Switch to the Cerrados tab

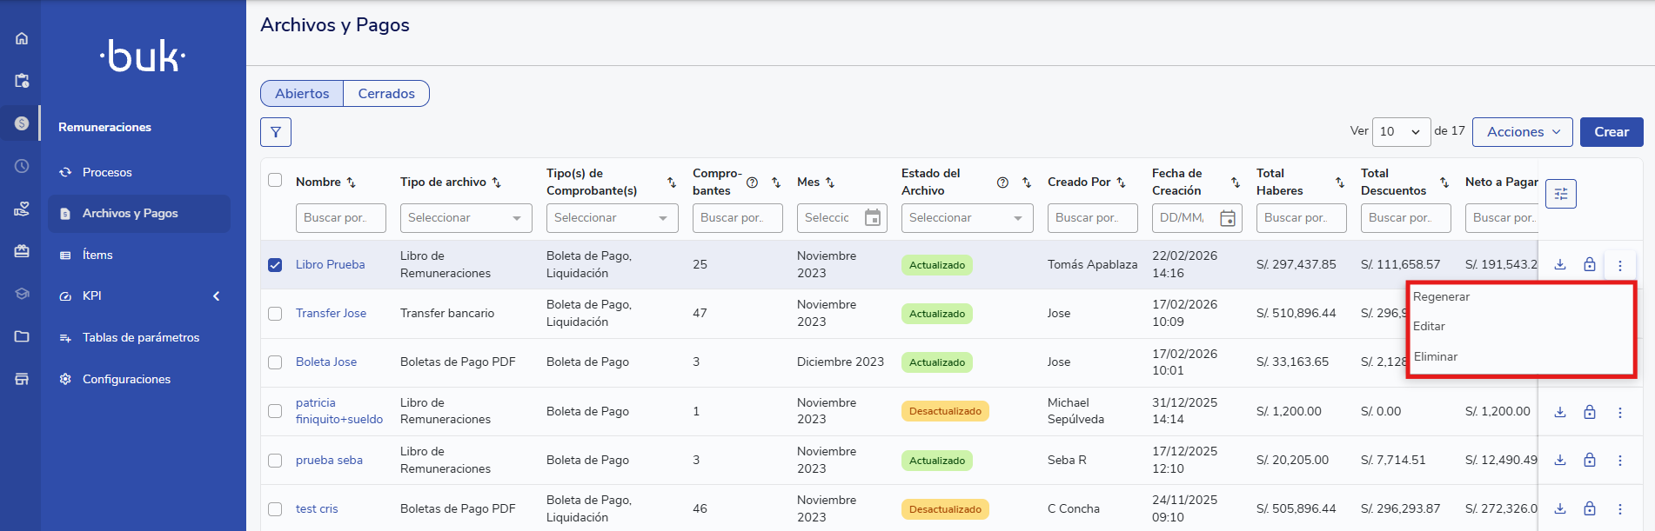pos(386,94)
